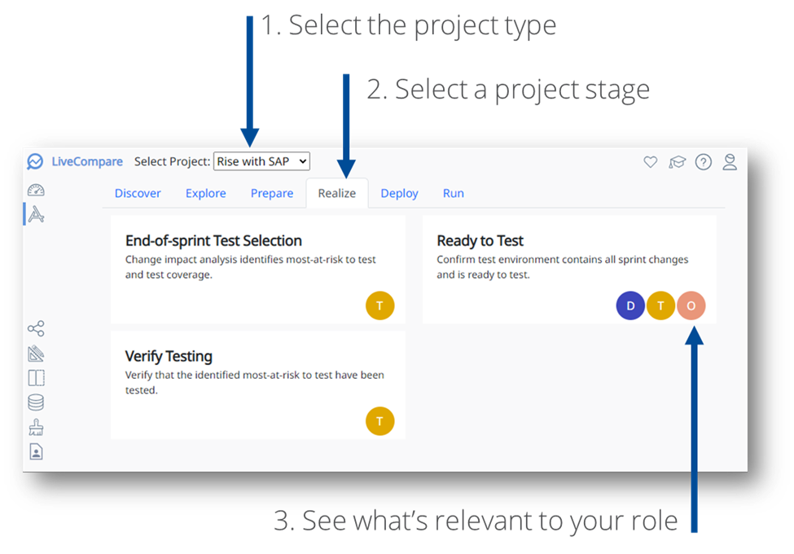Expand the Select Project dropdown
Screen dimensions: 794x554
pyautogui.click(x=261, y=161)
